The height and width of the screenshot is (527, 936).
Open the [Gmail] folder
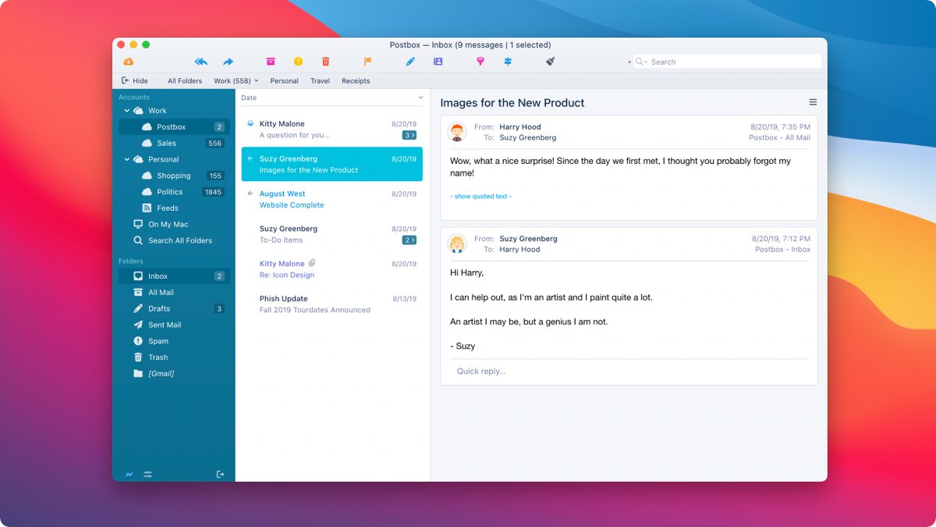point(174,373)
